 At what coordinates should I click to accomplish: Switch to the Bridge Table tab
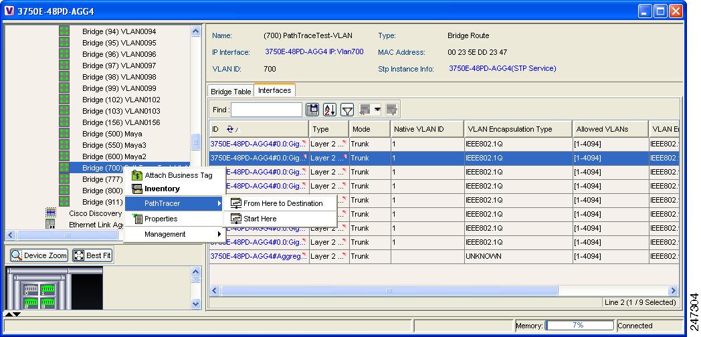tap(231, 91)
